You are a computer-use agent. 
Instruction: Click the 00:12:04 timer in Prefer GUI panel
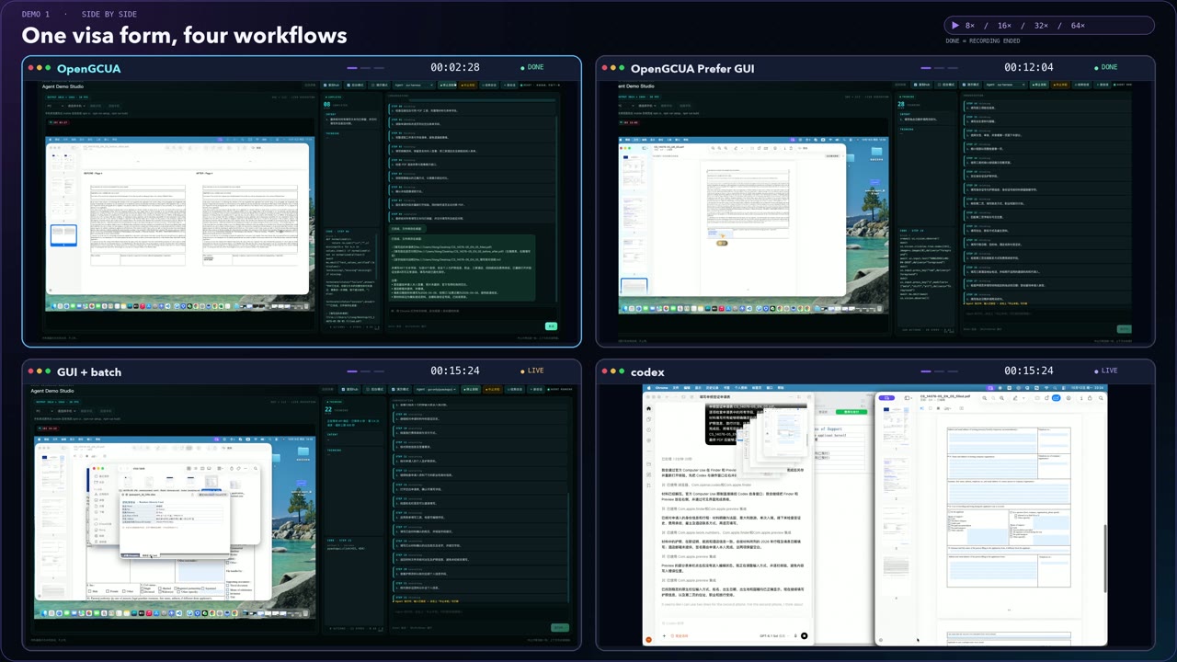point(1029,67)
